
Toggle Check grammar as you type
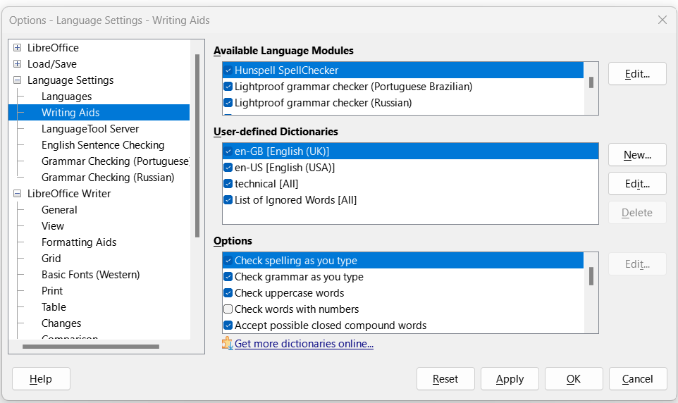click(228, 277)
